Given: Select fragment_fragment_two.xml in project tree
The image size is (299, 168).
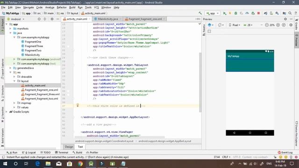Looking at the screenshot, I should 42,98.
